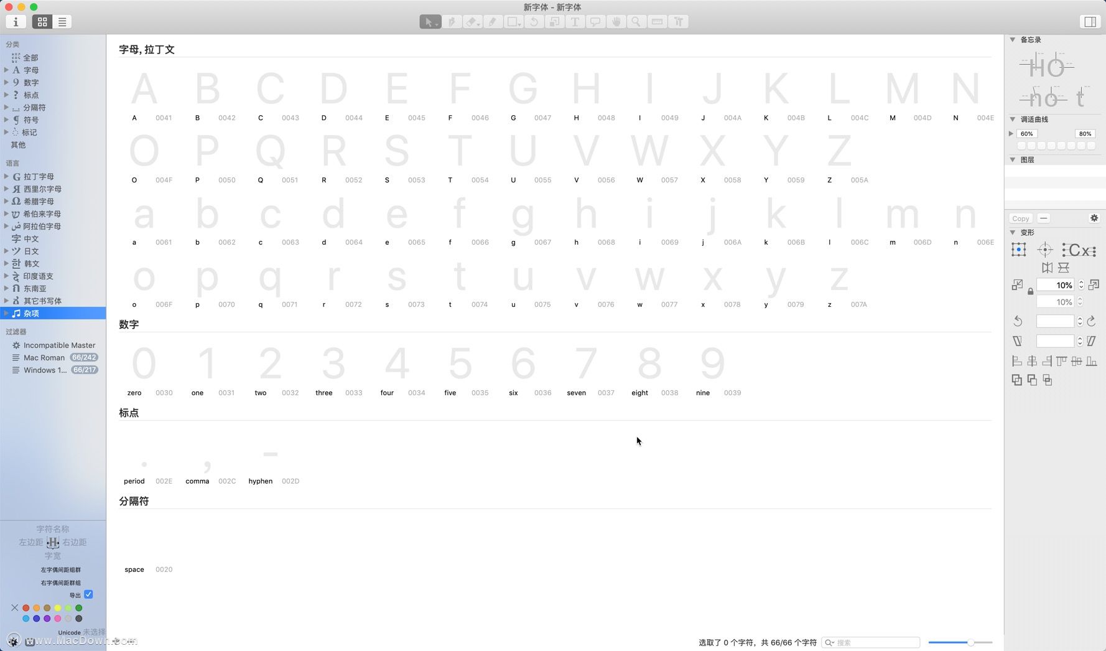Select the rectangle primitives tool
This screenshot has width=1106, height=651.
click(x=513, y=22)
